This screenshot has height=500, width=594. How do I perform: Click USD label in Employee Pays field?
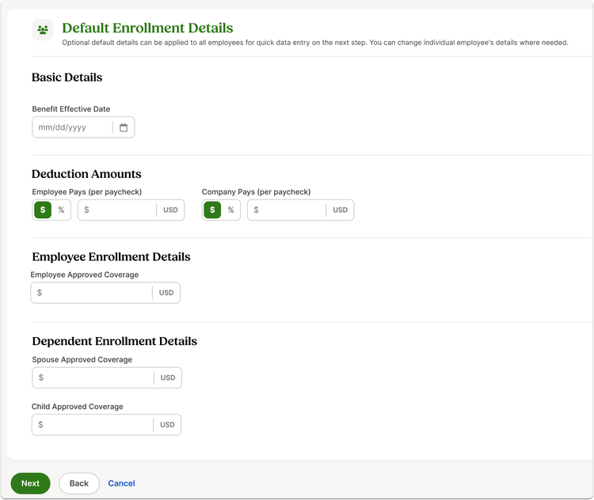coord(170,210)
